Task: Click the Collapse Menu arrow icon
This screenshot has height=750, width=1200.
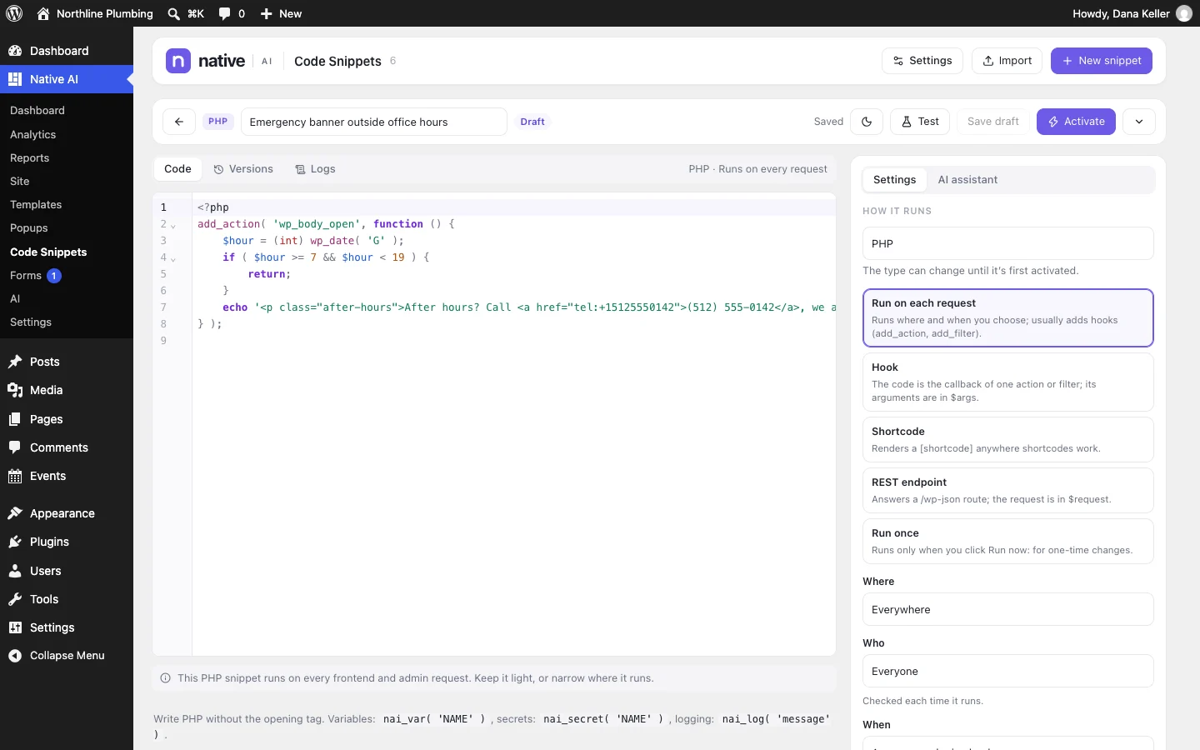Action: pos(15,656)
